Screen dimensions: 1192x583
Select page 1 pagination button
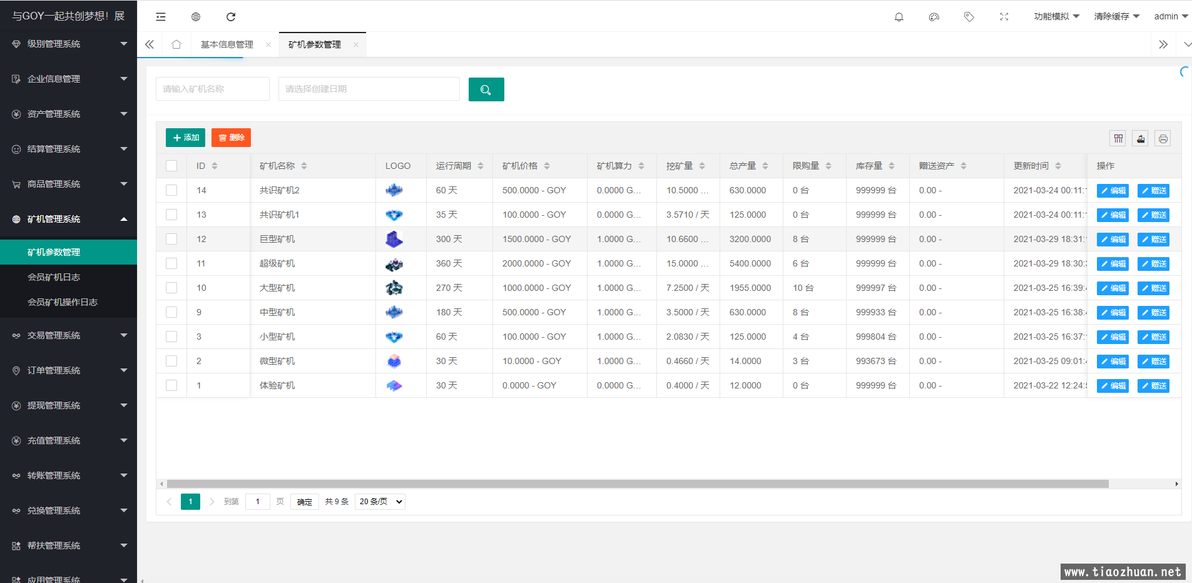click(191, 502)
